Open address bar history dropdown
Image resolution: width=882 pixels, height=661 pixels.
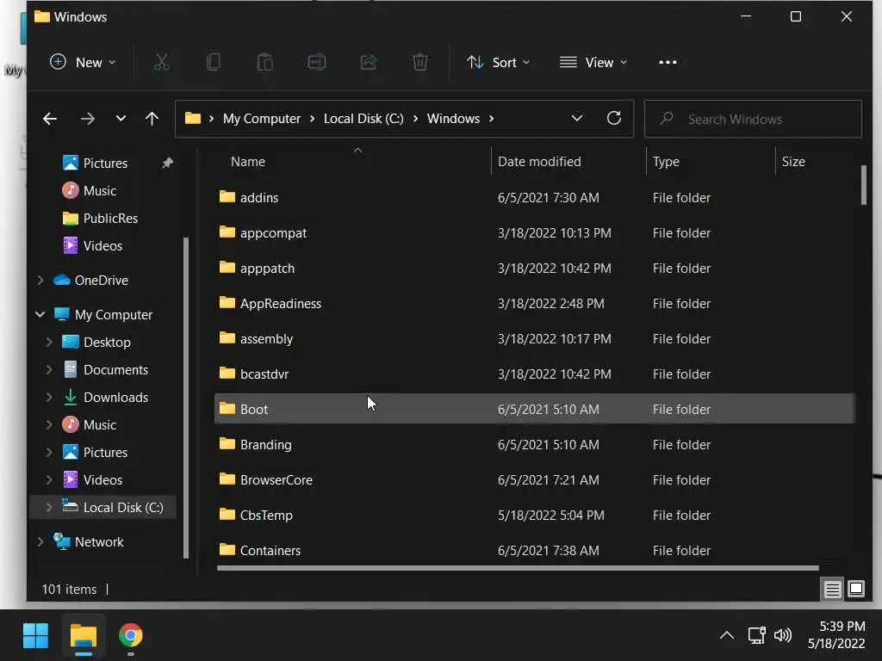click(576, 118)
